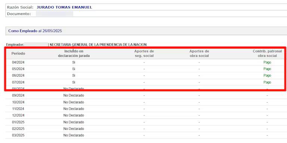Click Si in the 05/2024 row
Screen dimensions: 287x143
(x=74, y=69)
